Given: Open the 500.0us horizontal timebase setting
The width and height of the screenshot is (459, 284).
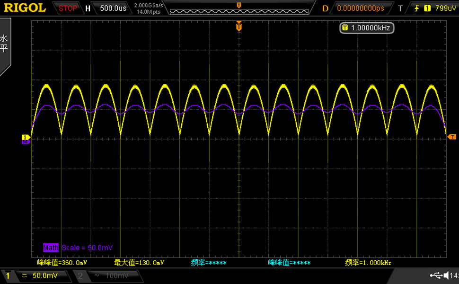Looking at the screenshot, I should click(113, 8).
